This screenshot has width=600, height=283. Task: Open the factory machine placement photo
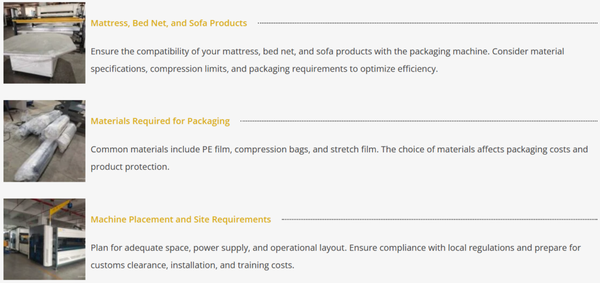(45, 240)
